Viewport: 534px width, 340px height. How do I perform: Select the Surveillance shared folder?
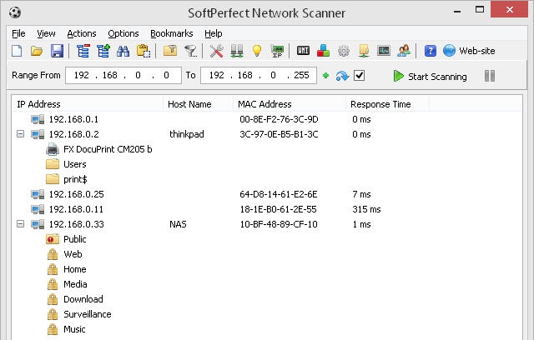(87, 314)
